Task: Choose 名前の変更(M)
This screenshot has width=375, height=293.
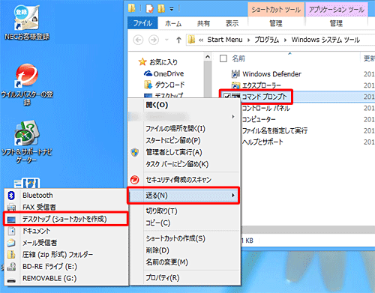Action: [x=184, y=262]
